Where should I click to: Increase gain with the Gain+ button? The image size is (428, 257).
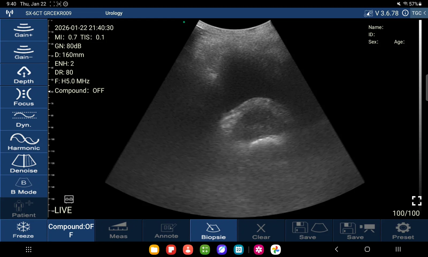[x=24, y=30]
